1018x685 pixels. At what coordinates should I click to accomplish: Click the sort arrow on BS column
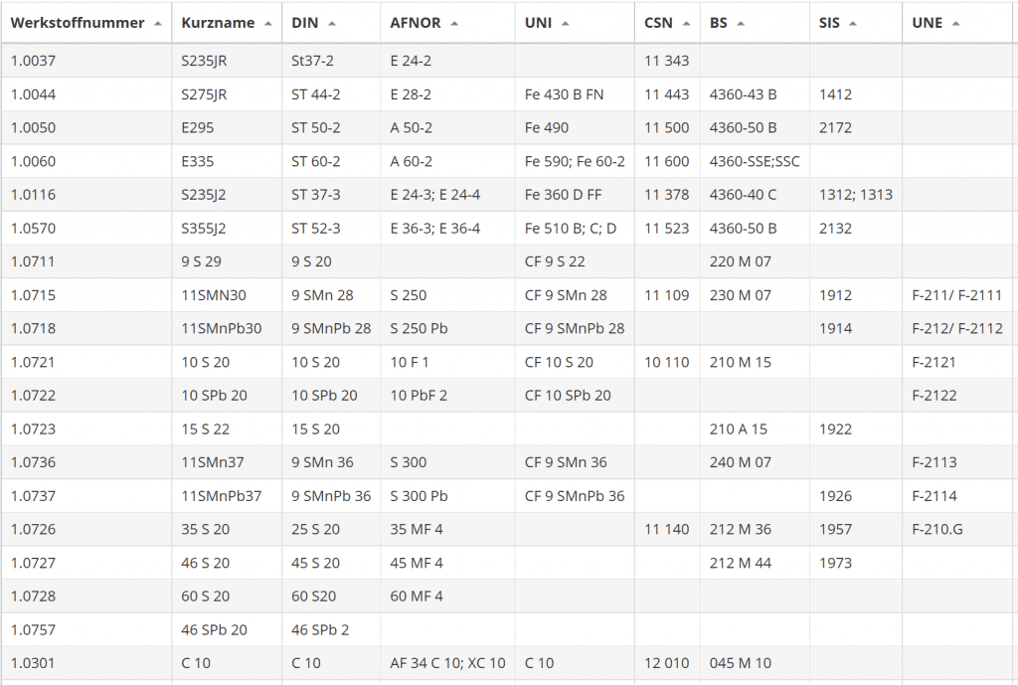(741, 22)
